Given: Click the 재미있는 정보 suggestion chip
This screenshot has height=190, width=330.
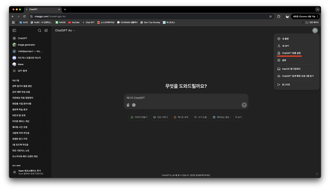Looking at the screenshot, I should (221, 117).
